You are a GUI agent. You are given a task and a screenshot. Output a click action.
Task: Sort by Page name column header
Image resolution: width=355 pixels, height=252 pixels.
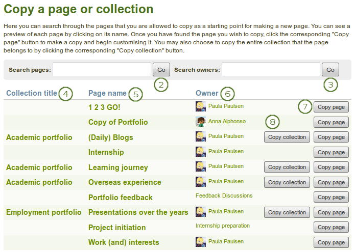107,93
